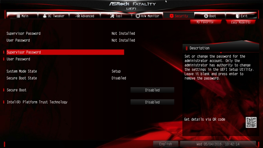Click the Advanced star icon
263x148 pixels.
click(78, 16)
